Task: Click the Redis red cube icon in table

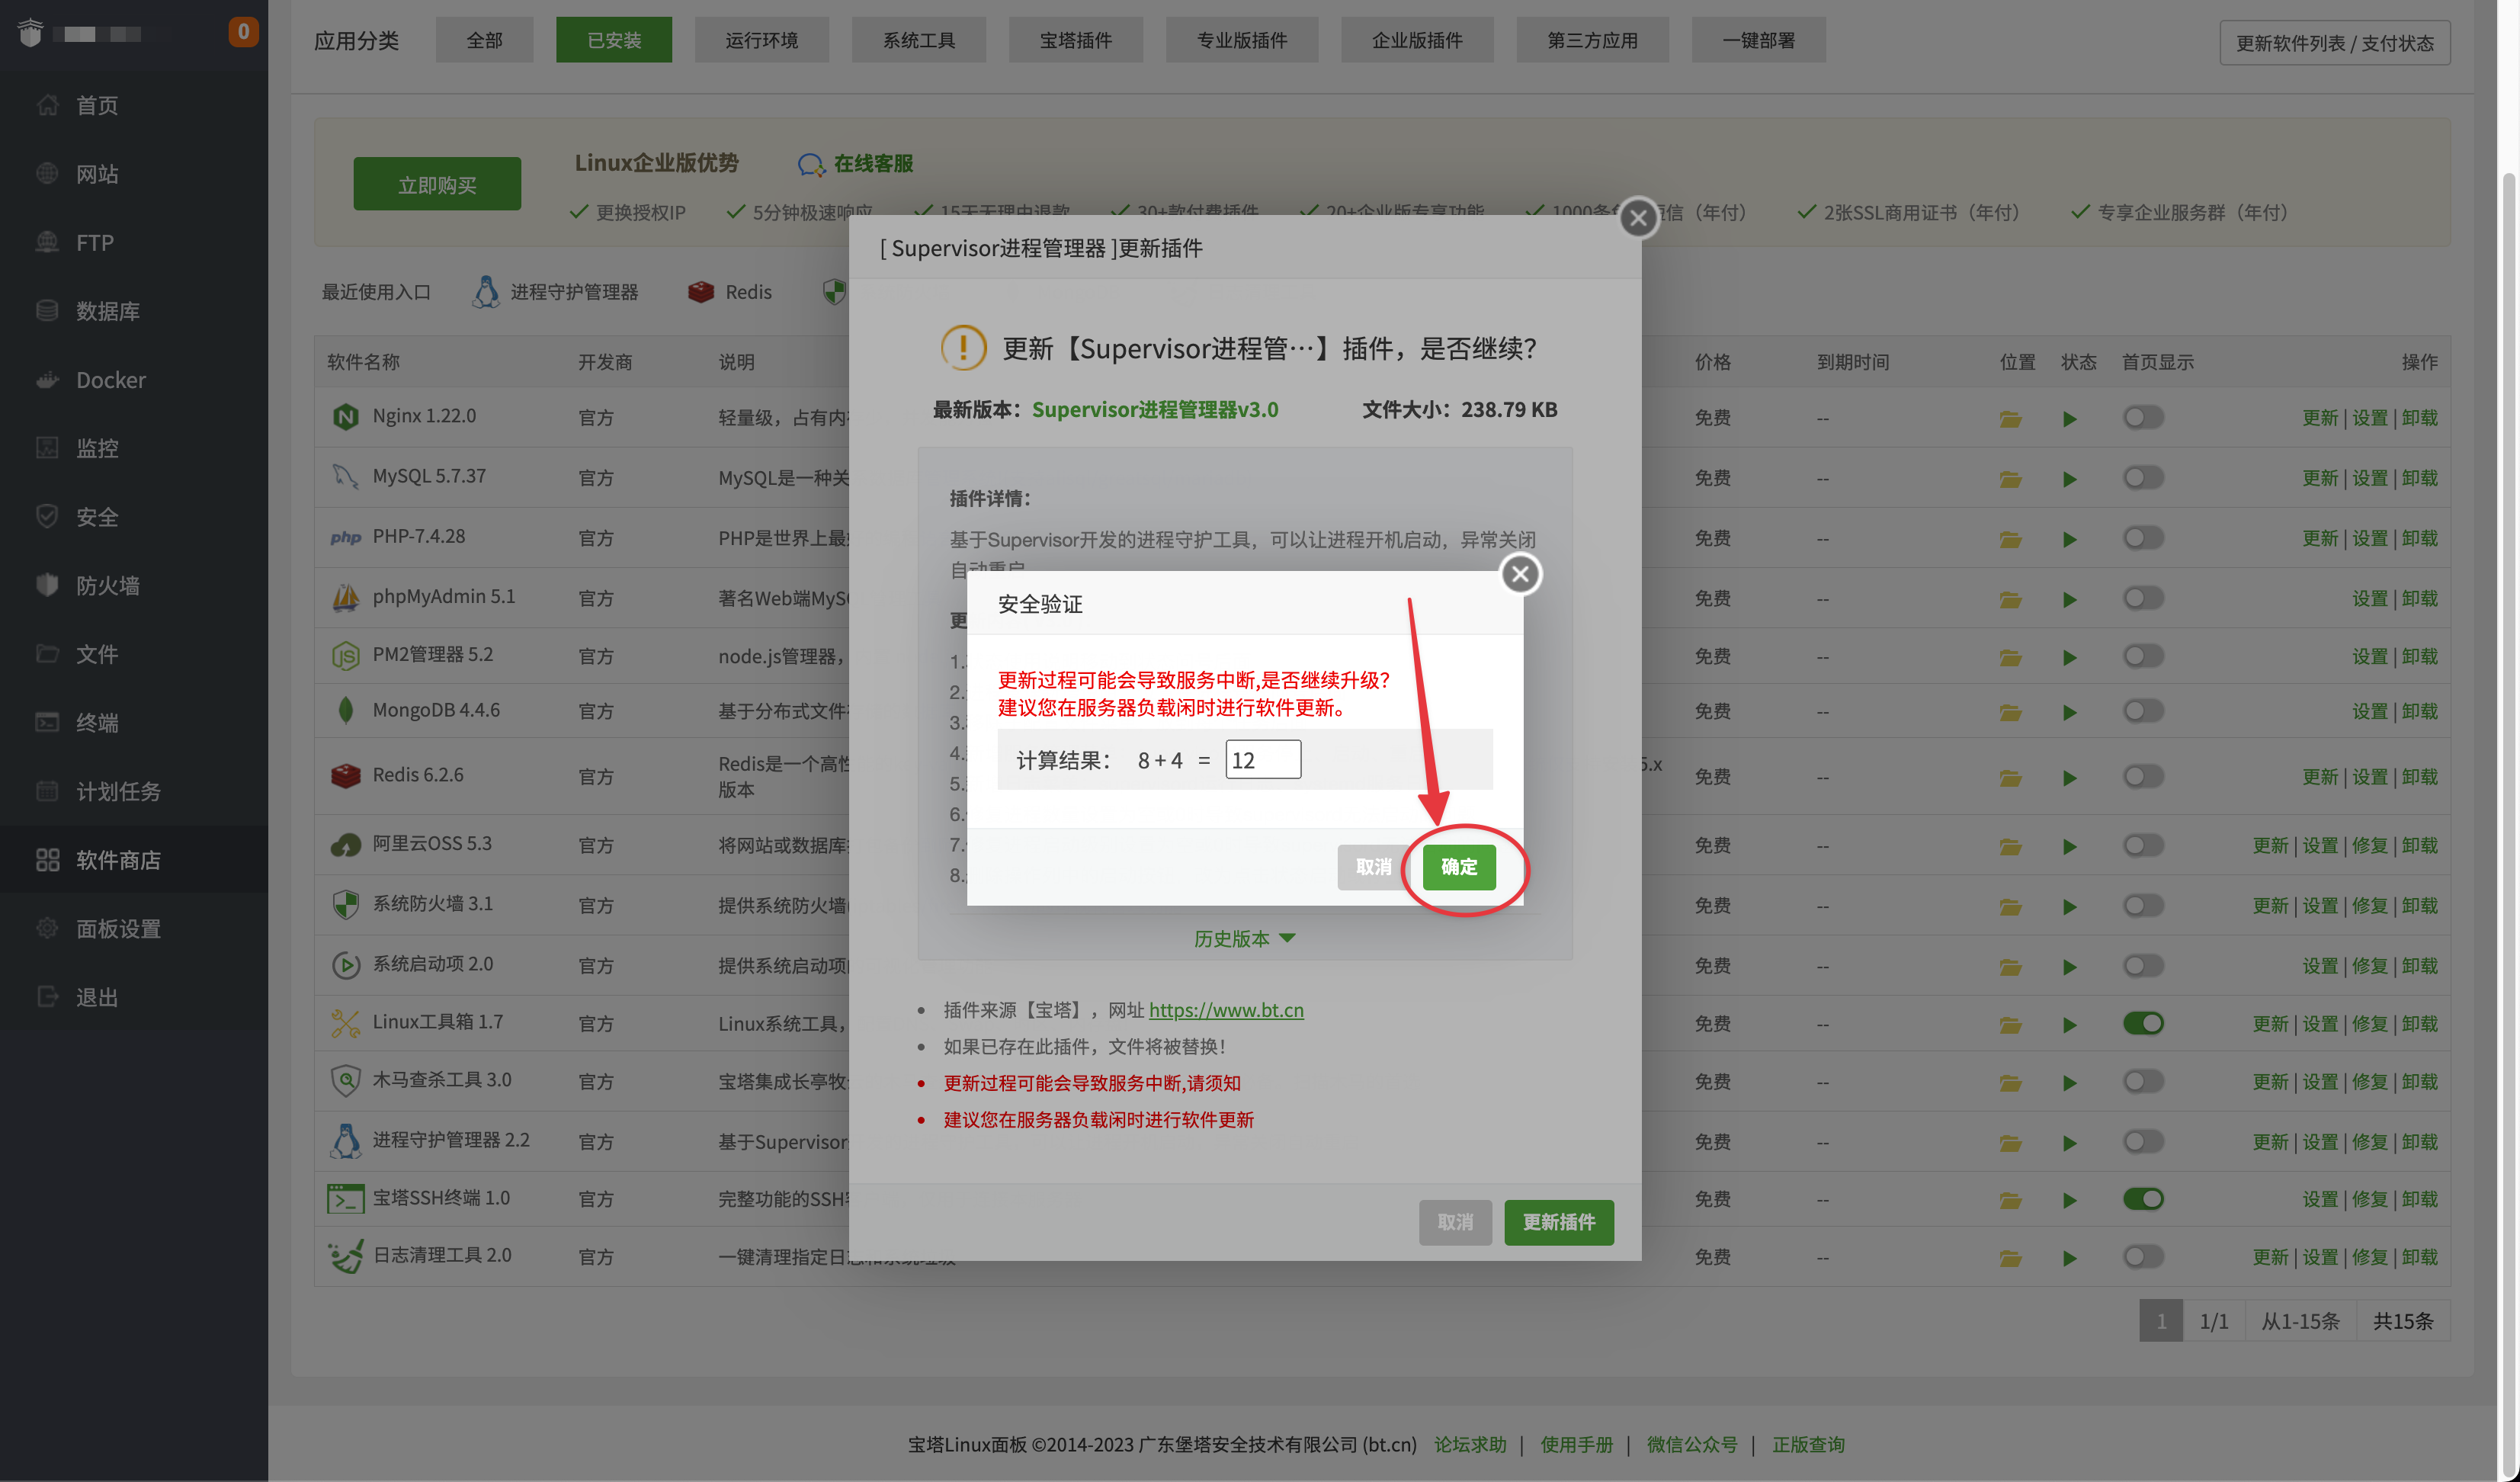Action: [345, 775]
